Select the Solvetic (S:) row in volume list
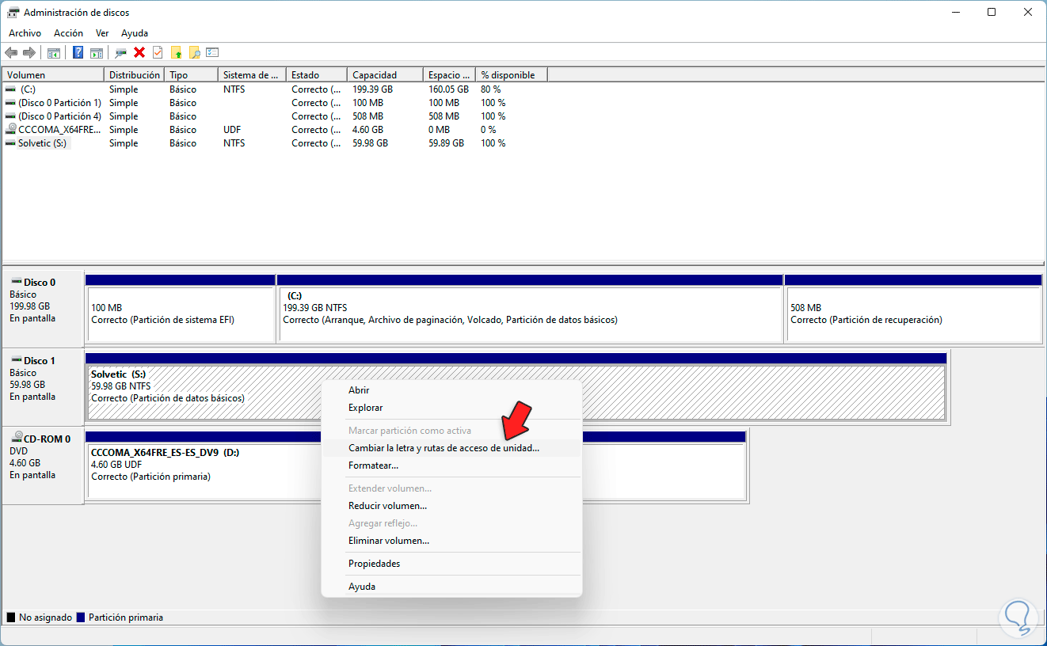Viewport: 1047px width, 646px height. coord(274,143)
